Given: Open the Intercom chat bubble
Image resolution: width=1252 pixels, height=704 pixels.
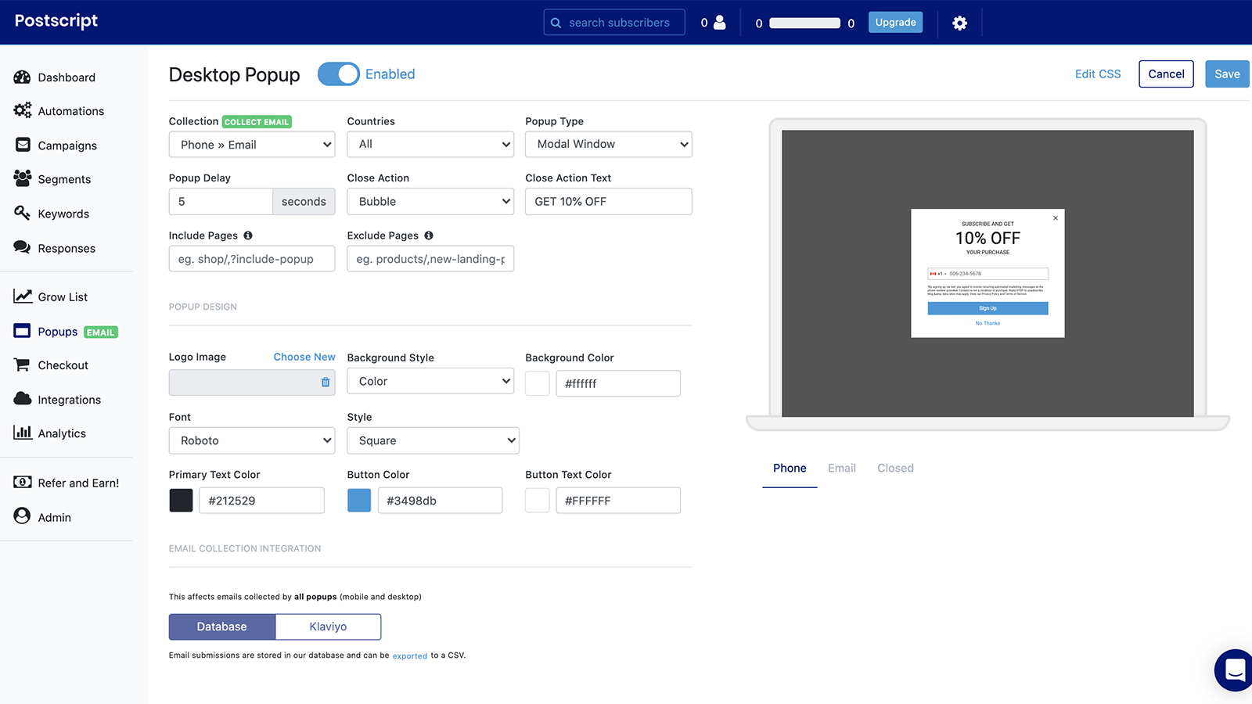Looking at the screenshot, I should (1235, 670).
